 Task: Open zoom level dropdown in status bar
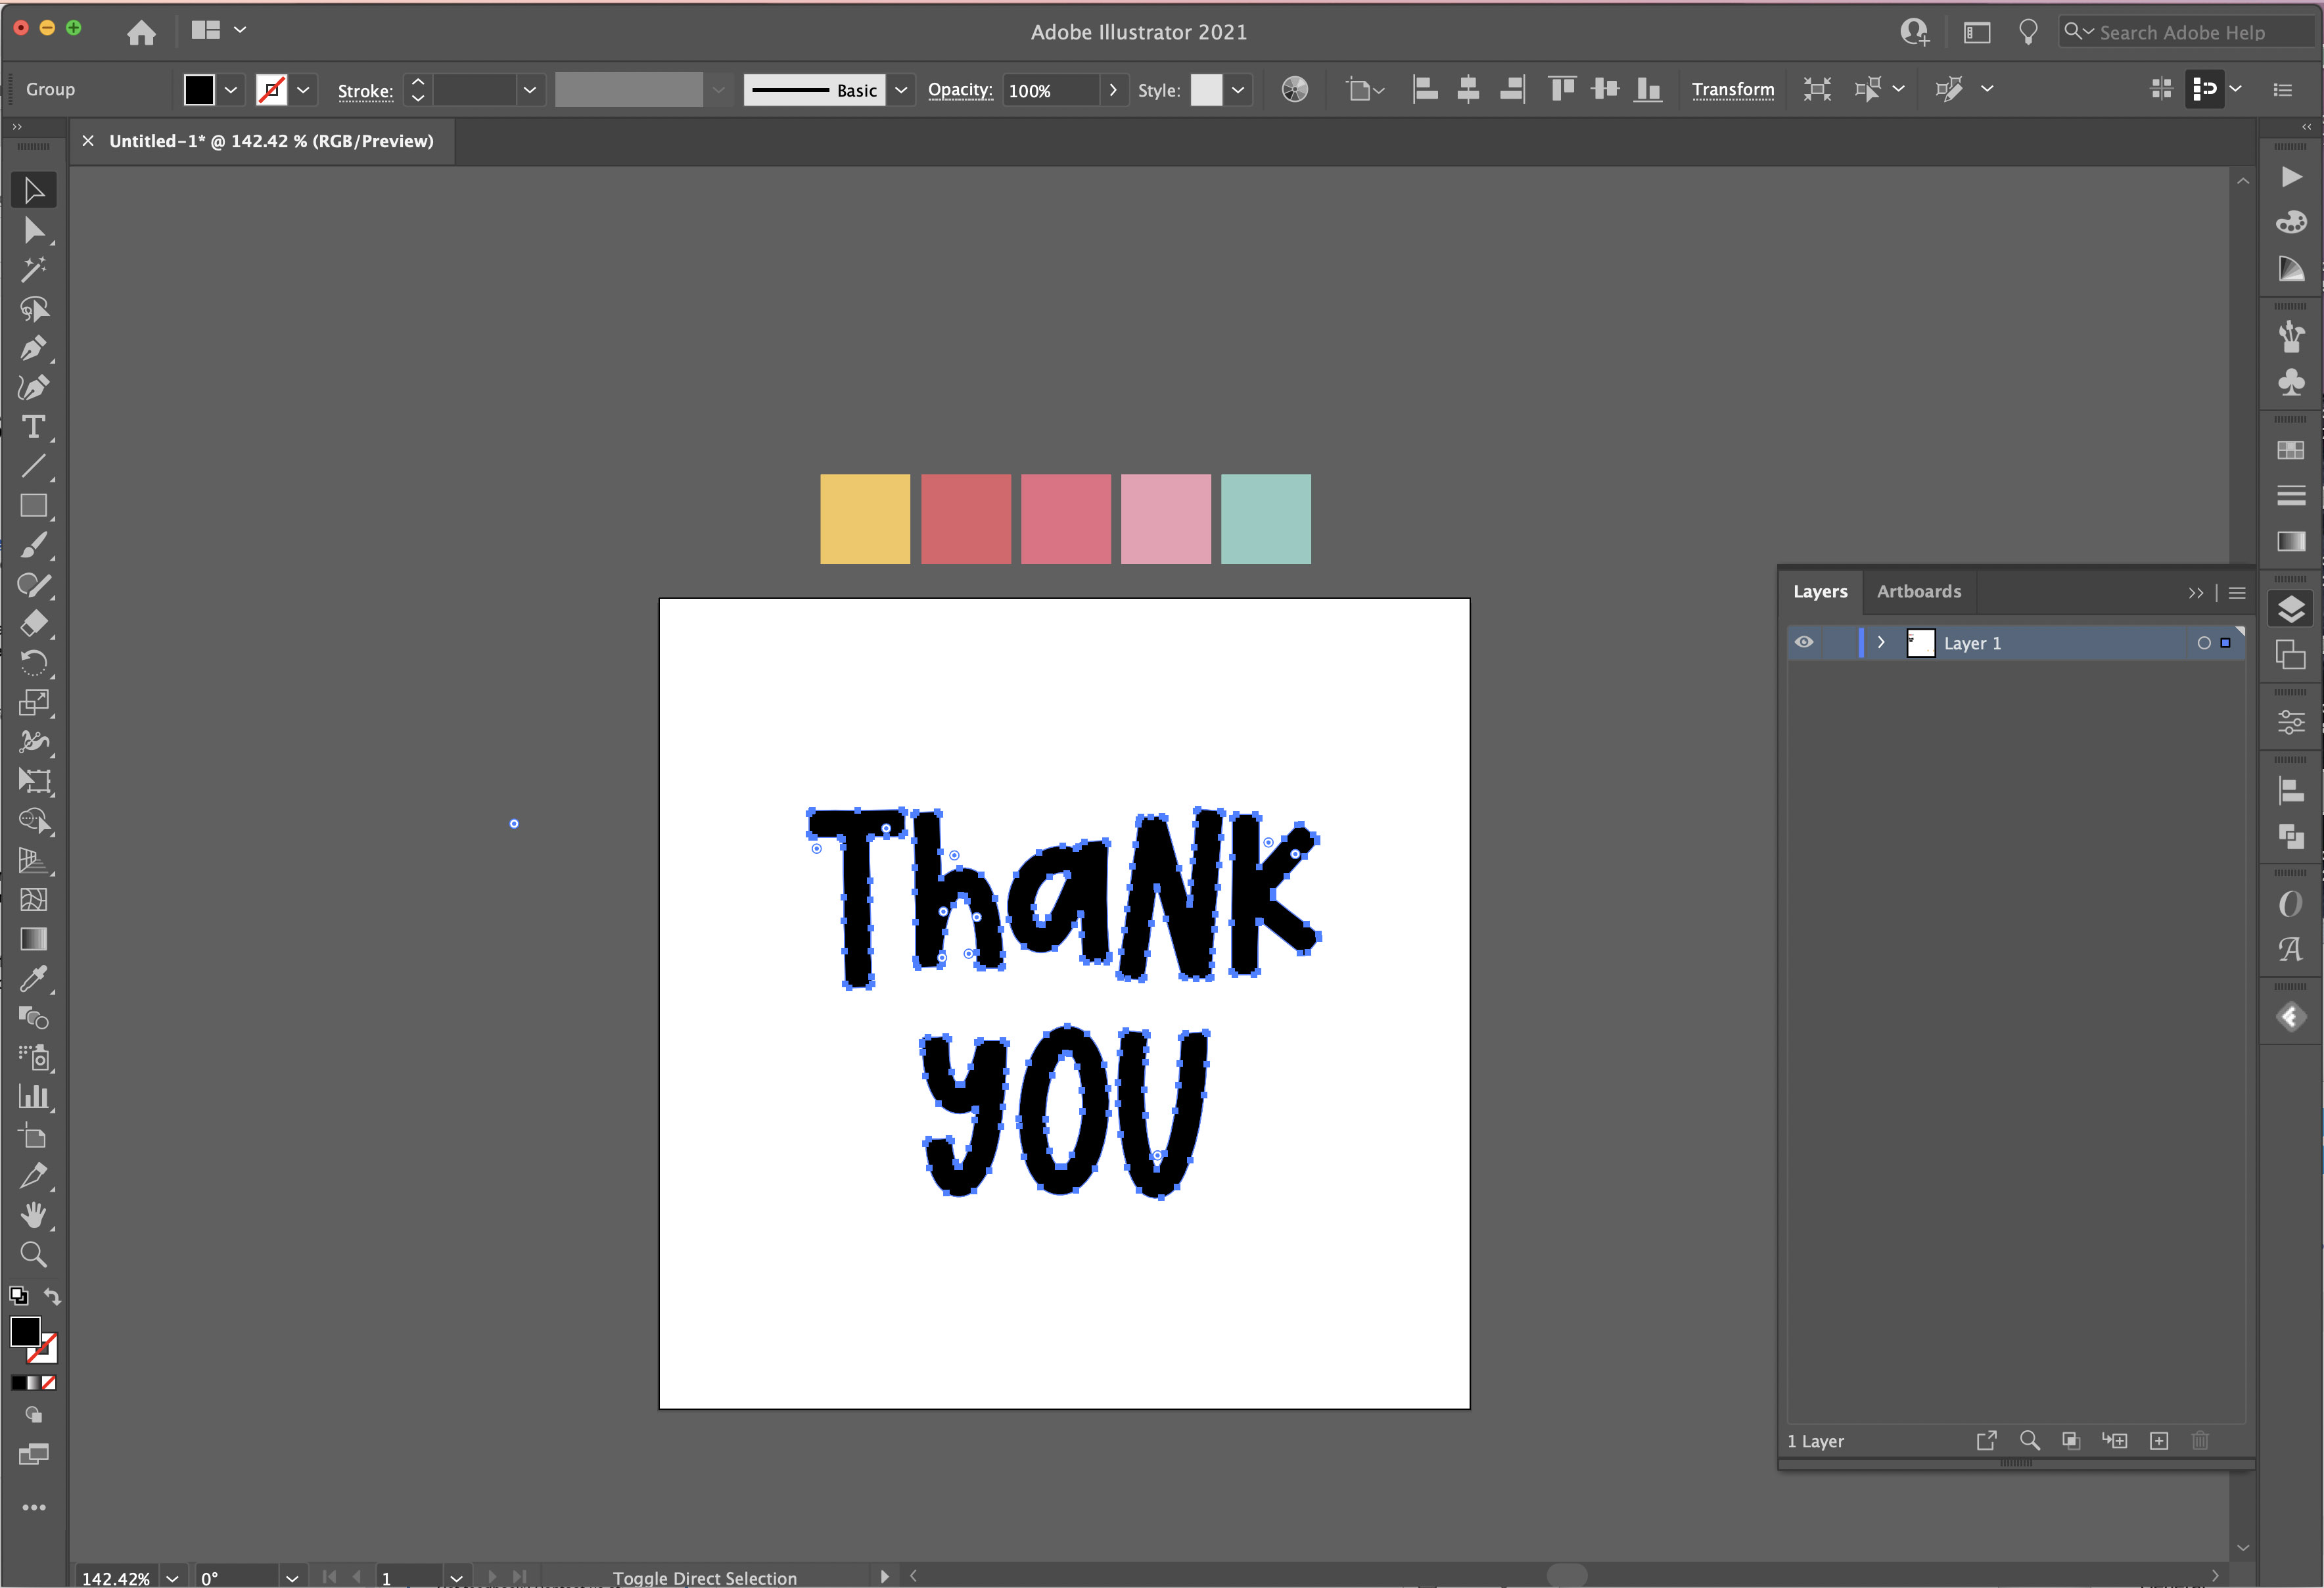point(172,1577)
